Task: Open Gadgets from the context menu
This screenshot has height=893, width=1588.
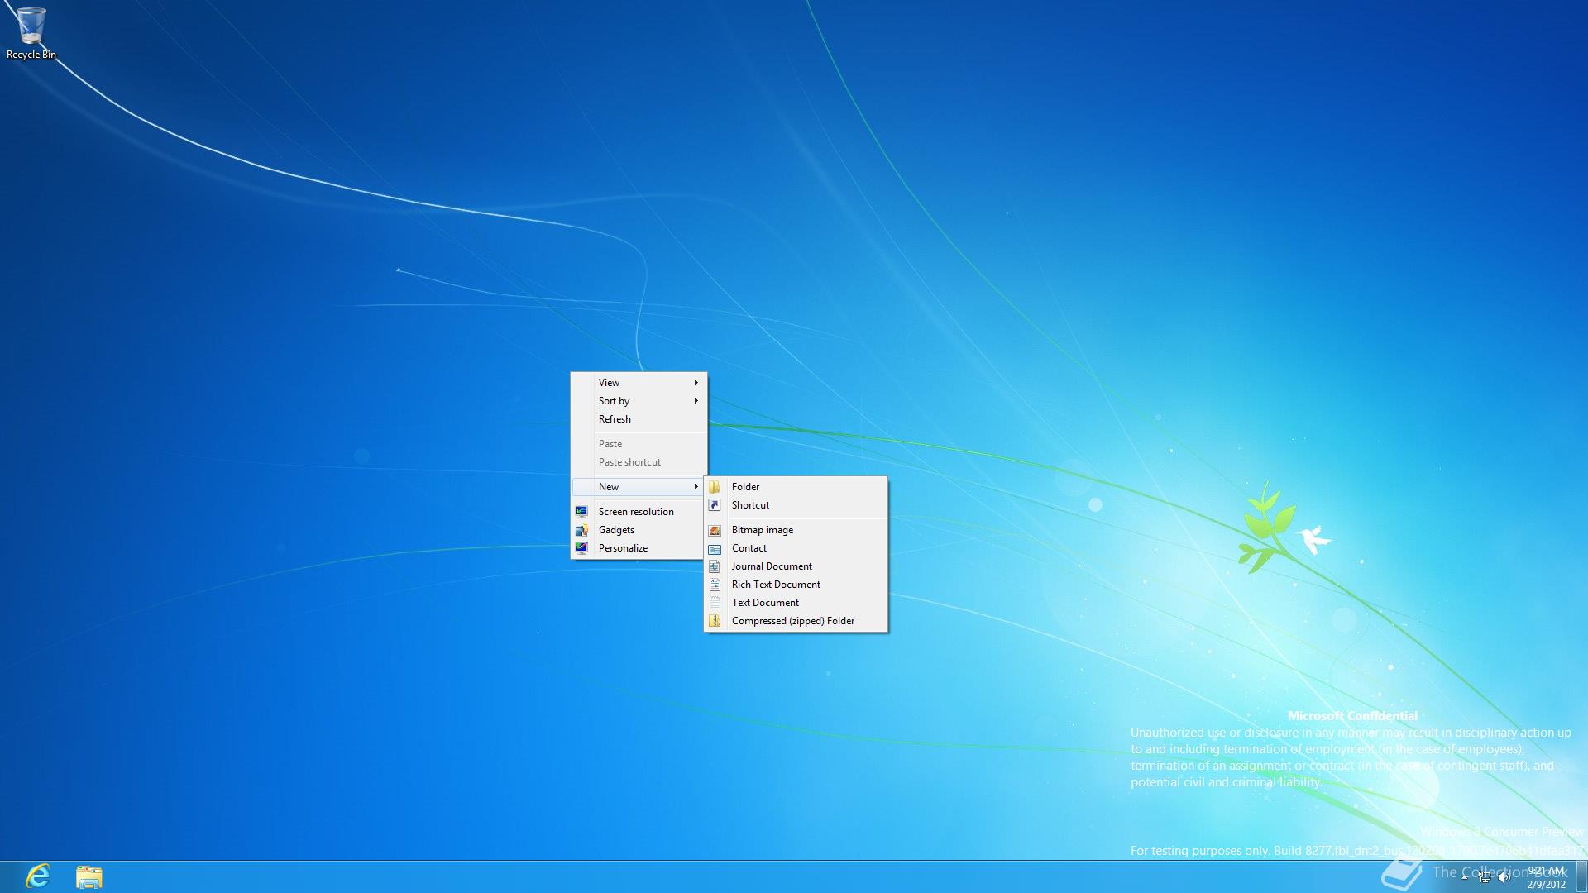Action: 616,530
